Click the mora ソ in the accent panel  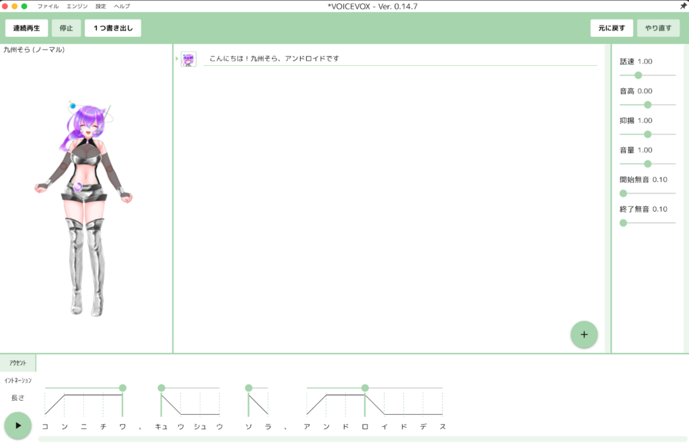pyautogui.click(x=249, y=426)
